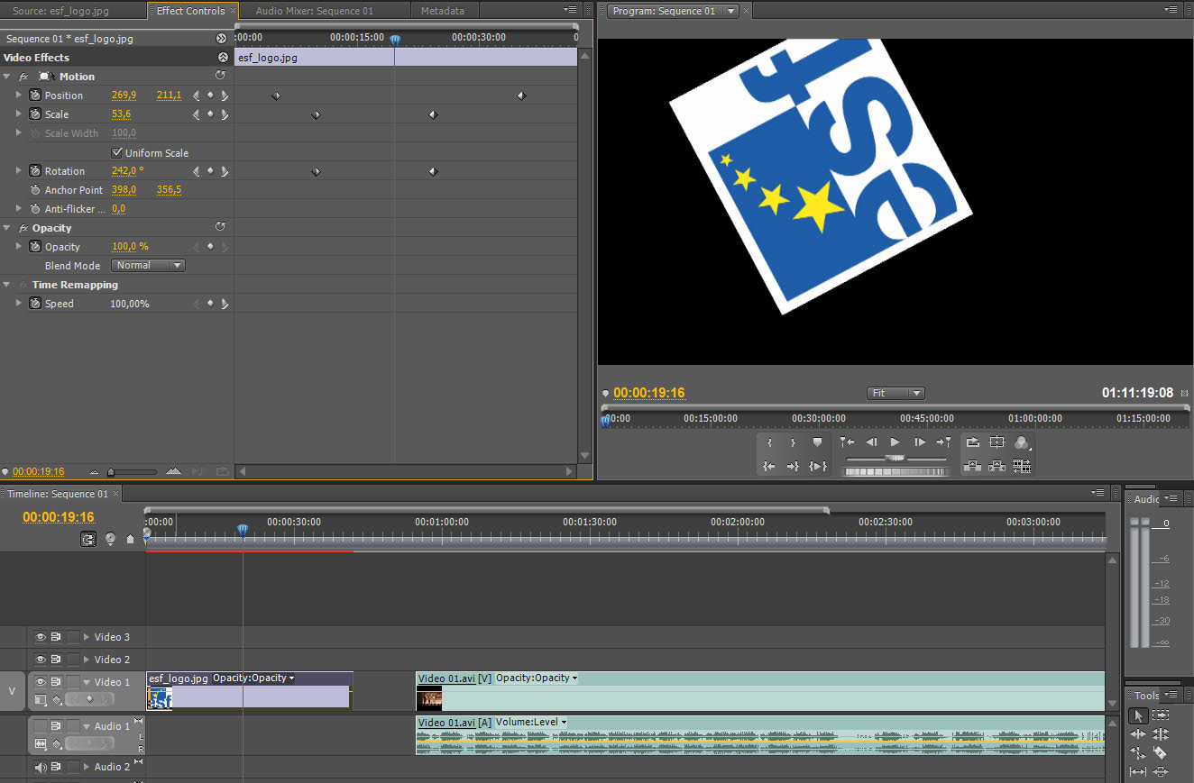Hide the Video 1 track output
The image size is (1194, 783).
click(41, 682)
